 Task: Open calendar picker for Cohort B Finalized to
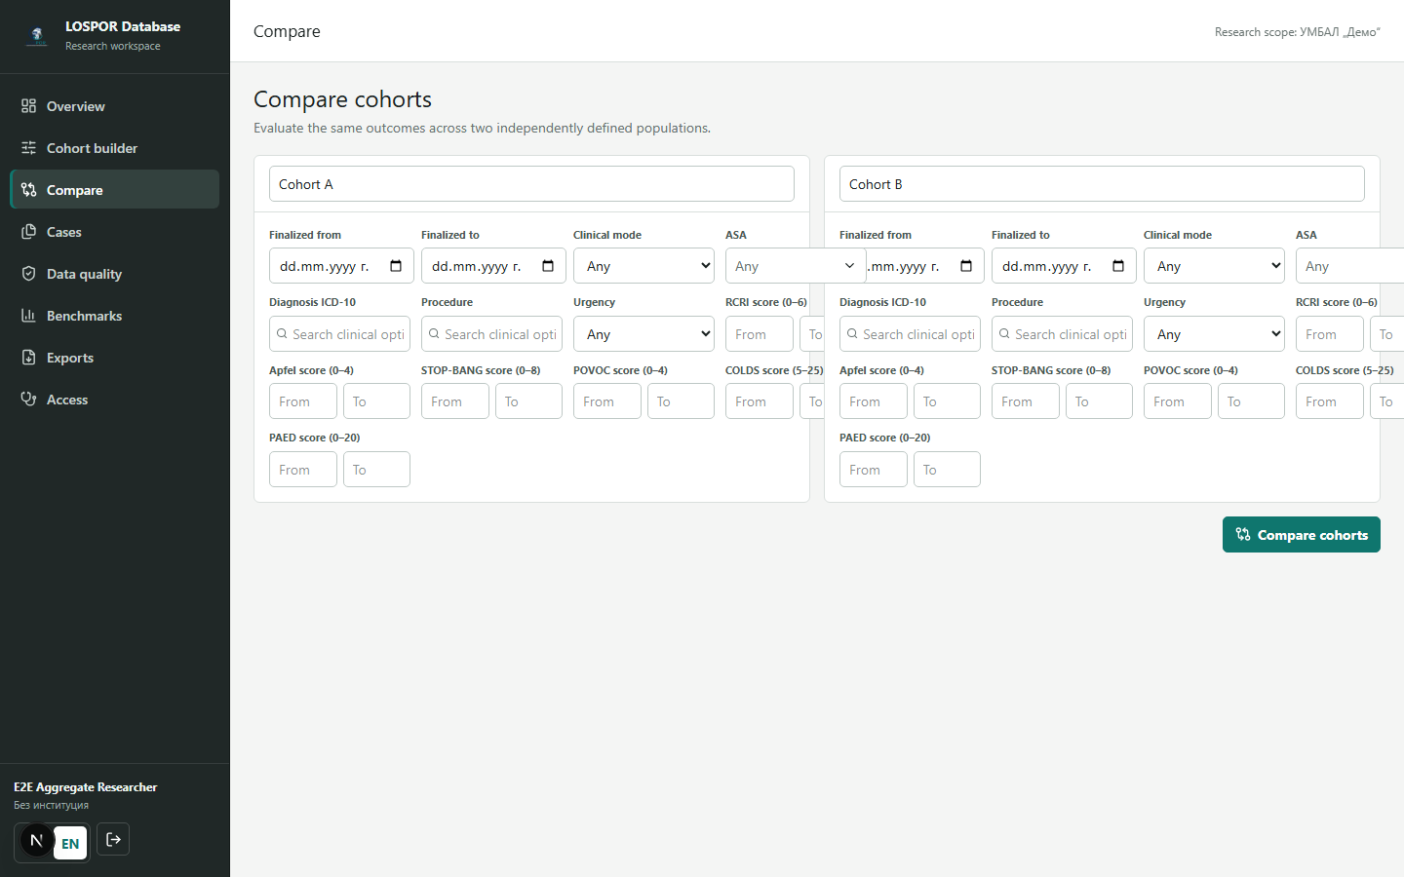coord(1118,266)
